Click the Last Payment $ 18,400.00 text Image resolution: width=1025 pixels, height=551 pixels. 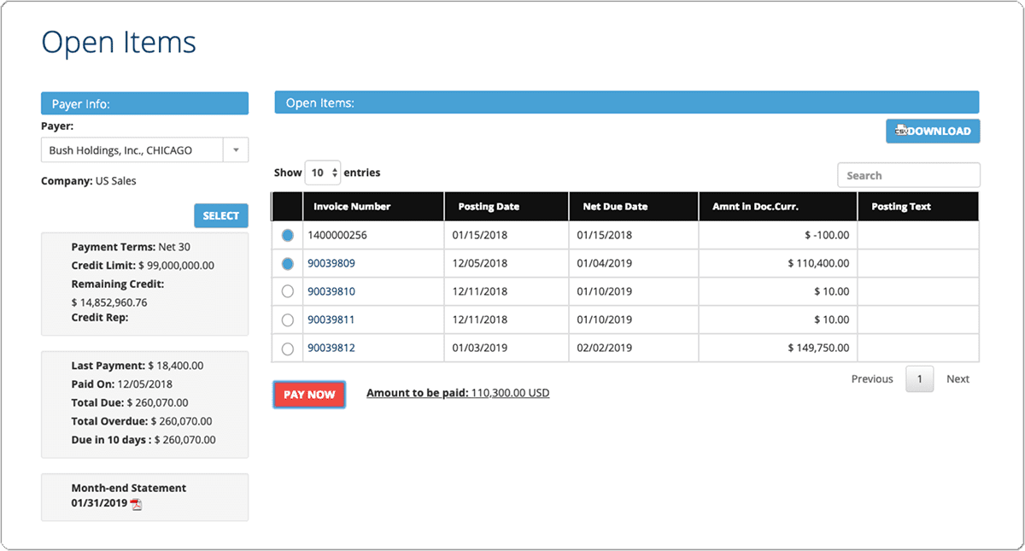coord(138,366)
